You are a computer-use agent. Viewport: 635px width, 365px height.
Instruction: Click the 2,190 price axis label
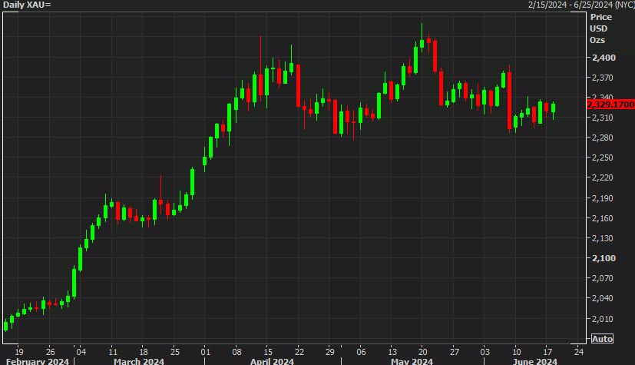coord(603,198)
